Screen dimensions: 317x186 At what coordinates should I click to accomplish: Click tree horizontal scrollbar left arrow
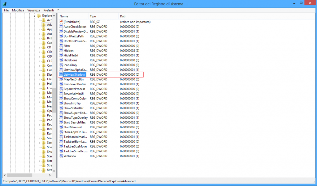pos(5,175)
